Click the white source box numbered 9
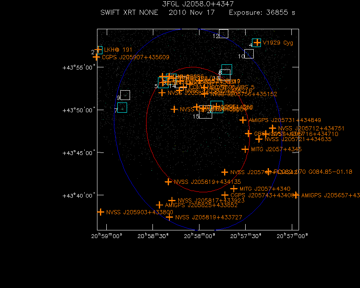360x288 pixels. [125, 95]
